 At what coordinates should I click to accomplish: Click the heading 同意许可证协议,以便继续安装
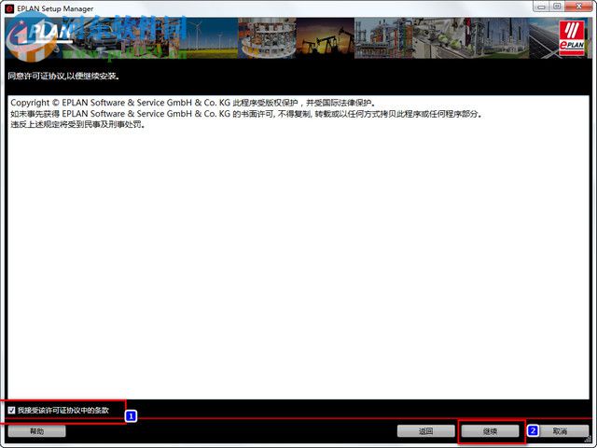[64, 76]
